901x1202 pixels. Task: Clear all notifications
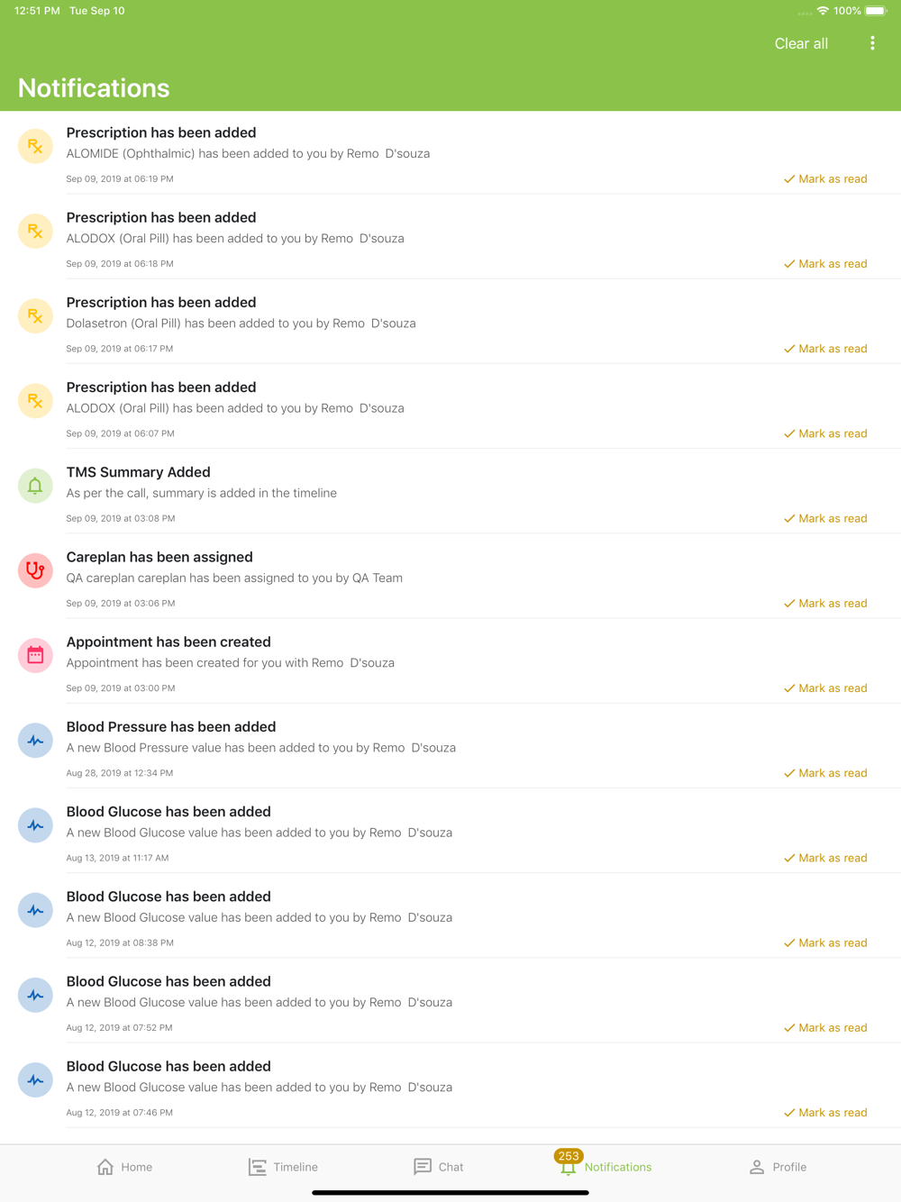coord(801,43)
